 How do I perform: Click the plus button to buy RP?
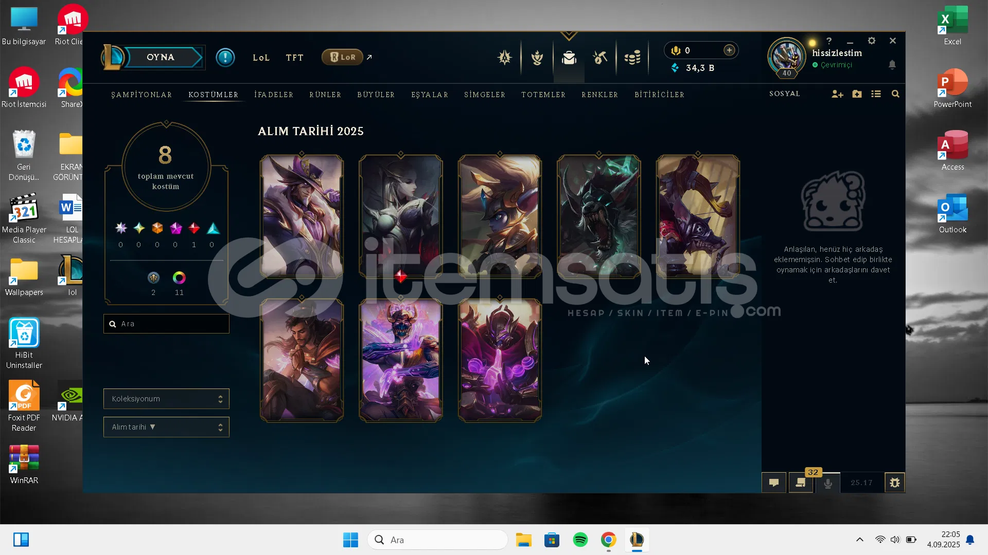729,50
